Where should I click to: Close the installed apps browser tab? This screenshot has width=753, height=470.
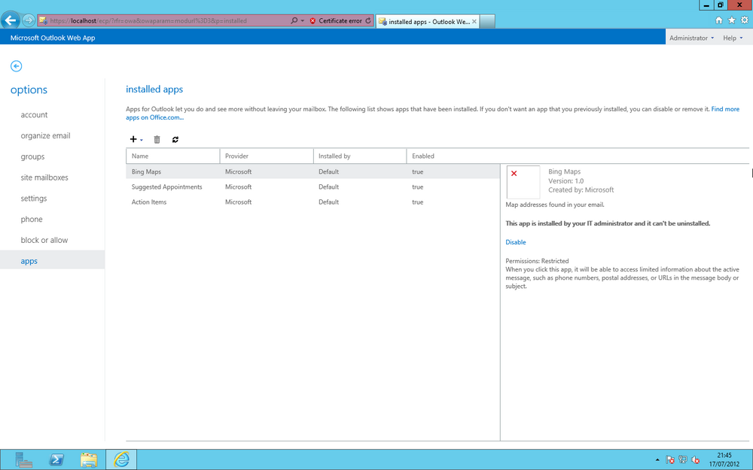point(474,21)
